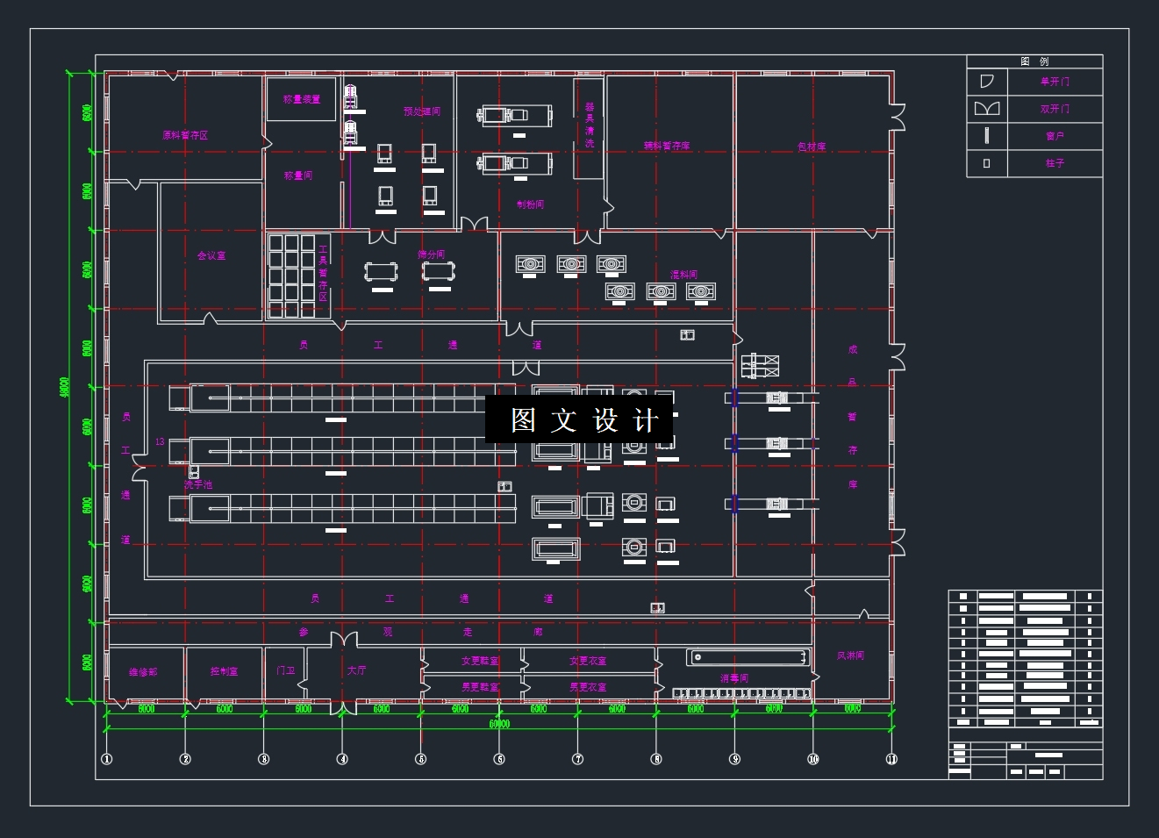Screen dimensions: 1159x838
Task: Click grid axis bubble 3
Action: pyautogui.click(x=264, y=759)
